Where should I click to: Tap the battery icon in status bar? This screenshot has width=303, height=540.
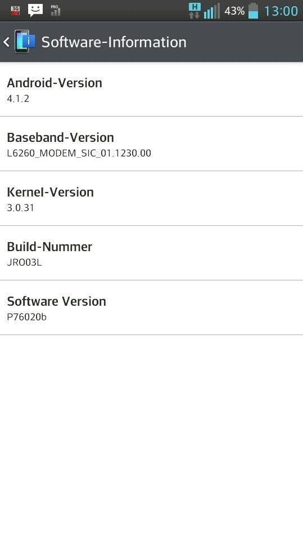click(x=254, y=11)
